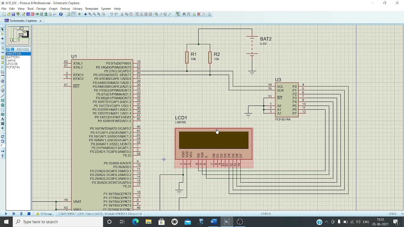Step the simulation forward
This screenshot has width=404, height=227.
[x=14, y=214]
